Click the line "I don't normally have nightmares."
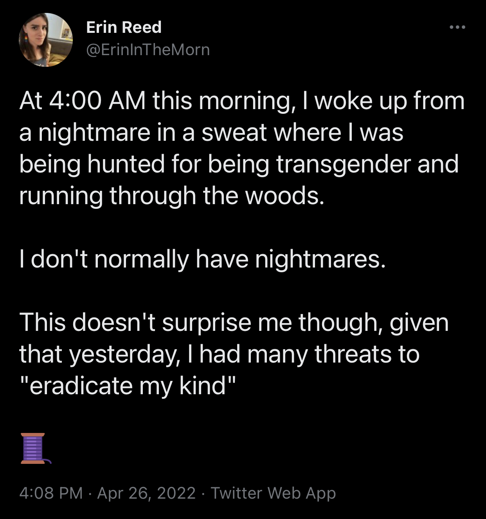486x519 pixels. pyautogui.click(x=202, y=259)
